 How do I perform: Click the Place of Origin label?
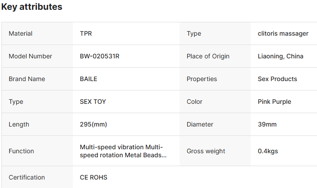[208, 56]
